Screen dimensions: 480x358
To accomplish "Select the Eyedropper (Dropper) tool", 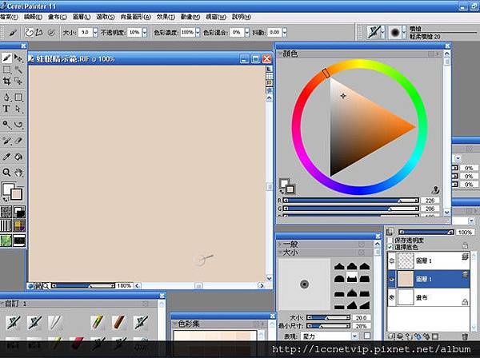I will pos(6,157).
